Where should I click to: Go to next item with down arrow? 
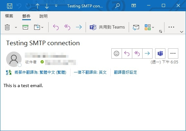(x=47, y=6)
